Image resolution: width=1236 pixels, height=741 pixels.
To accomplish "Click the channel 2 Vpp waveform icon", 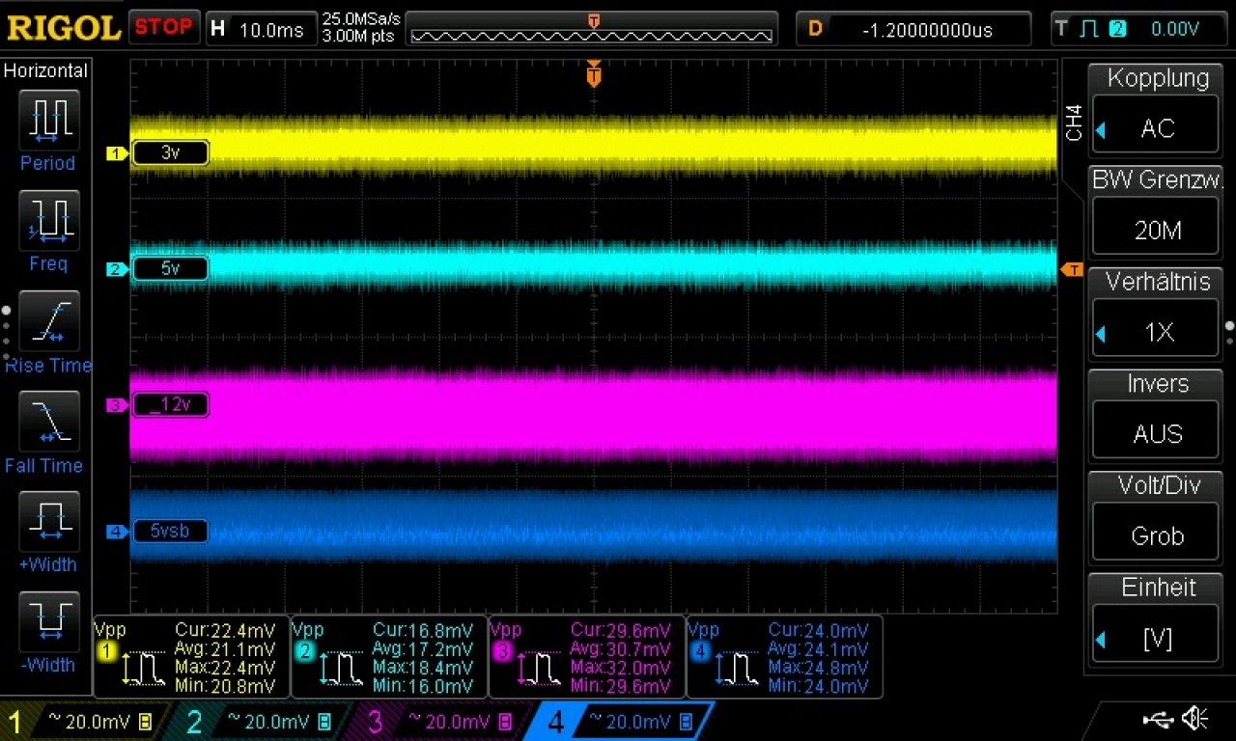I will [341, 668].
